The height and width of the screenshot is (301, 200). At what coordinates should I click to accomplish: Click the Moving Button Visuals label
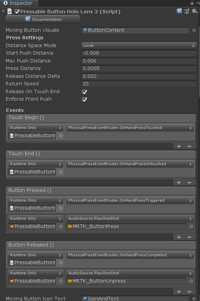point(32,30)
